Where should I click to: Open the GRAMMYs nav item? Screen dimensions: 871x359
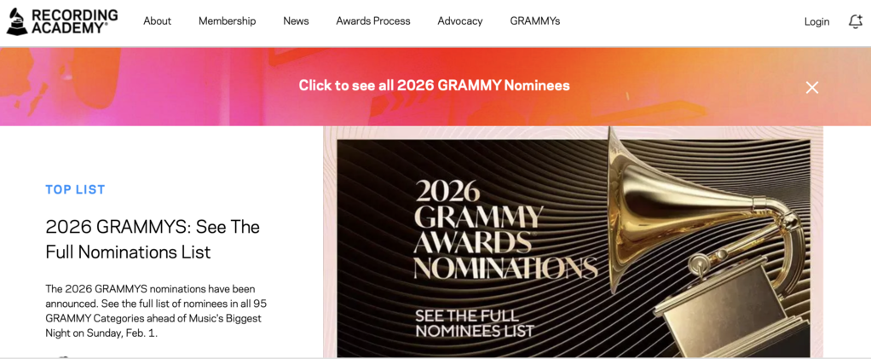[x=534, y=21]
